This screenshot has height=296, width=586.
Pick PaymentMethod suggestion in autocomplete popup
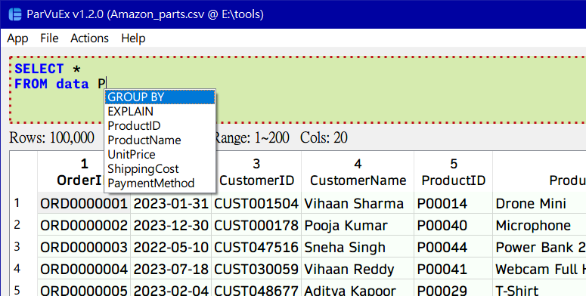point(160,183)
